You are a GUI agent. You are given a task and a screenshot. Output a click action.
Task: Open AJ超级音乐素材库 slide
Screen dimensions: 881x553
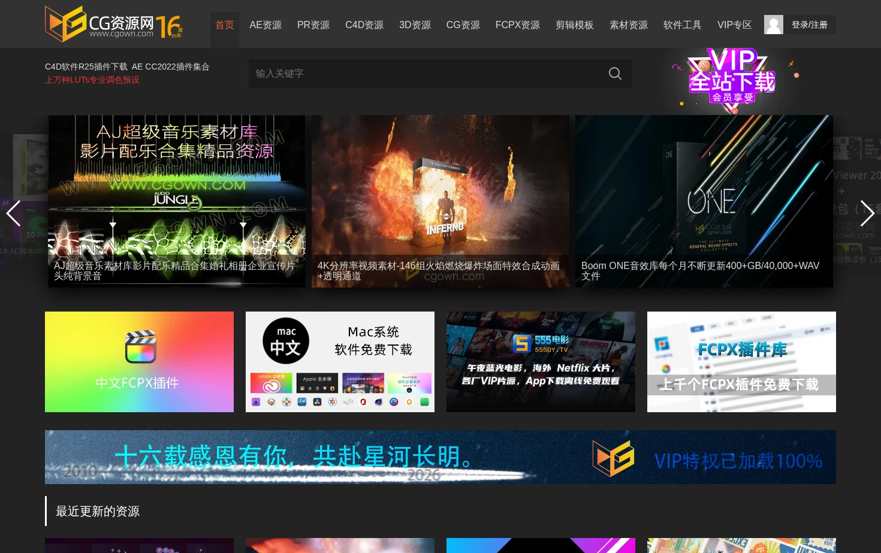177,201
